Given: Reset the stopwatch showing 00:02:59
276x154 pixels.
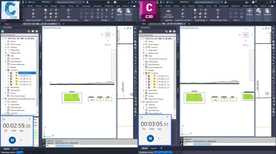Looking at the screenshot, I should pos(21,140).
